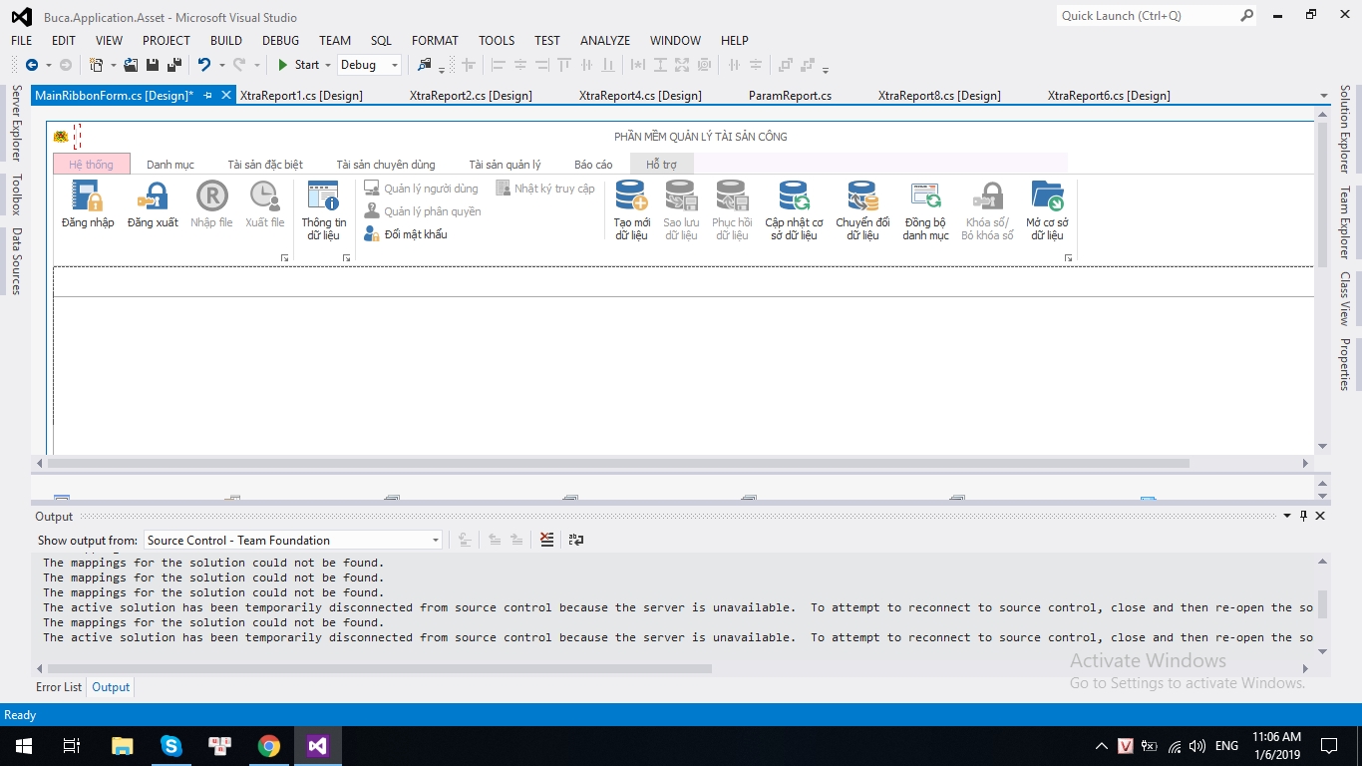
Task: Click the Mở cơ sở dữ liệu icon
Action: (1047, 196)
